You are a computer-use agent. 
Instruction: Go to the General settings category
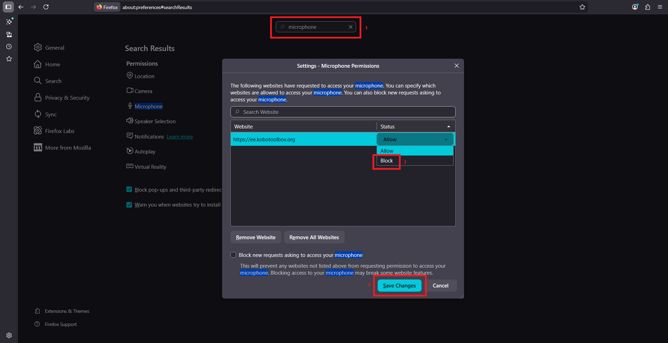(x=55, y=48)
